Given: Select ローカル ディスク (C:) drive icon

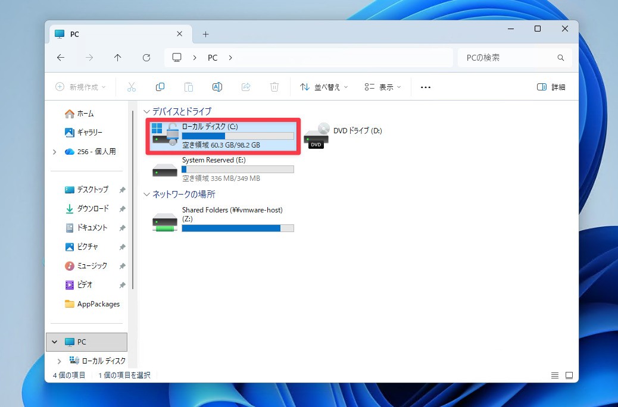Looking at the screenshot, I should point(165,134).
